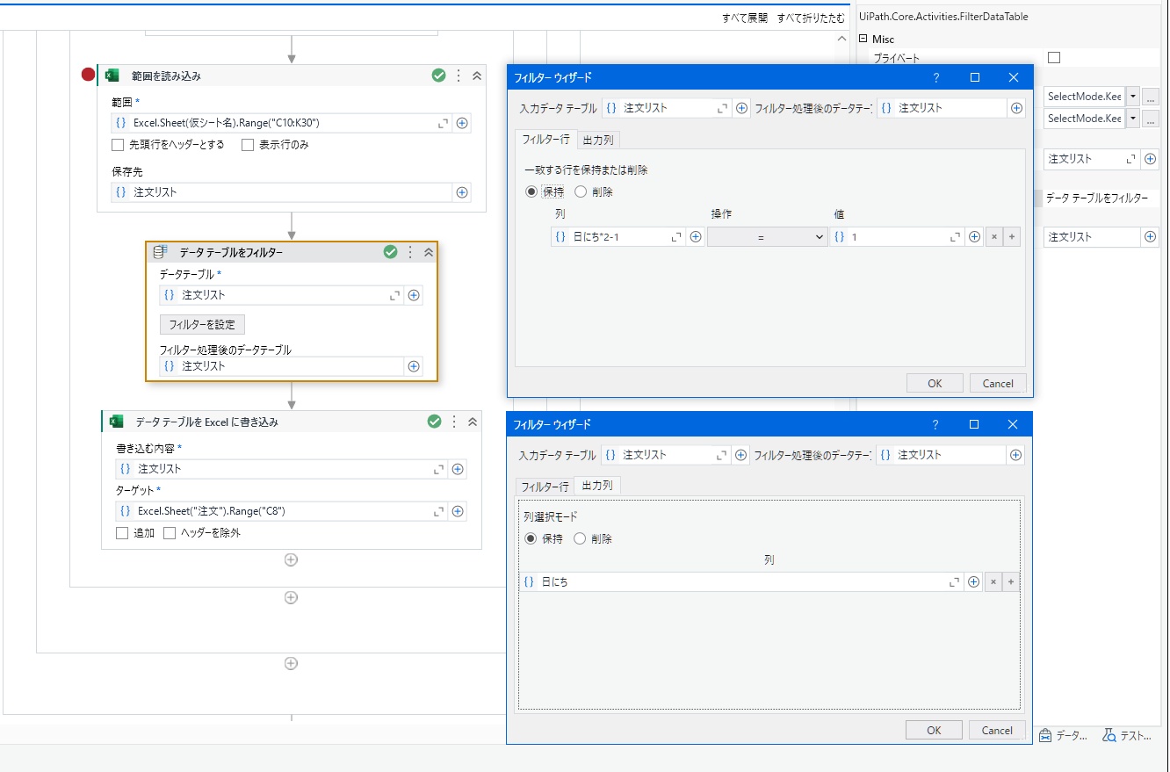This screenshot has width=1170, height=772.
Task: Click すべて展開 to expand all activities
Action: point(745,18)
